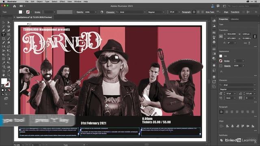260x146 pixels.
Task: Toggle left paragraph alignment in control bar
Action: click(x=194, y=12)
